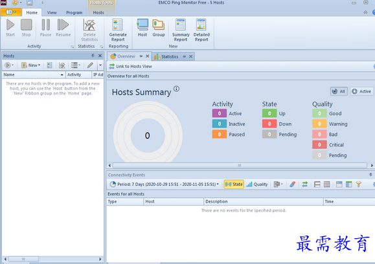Pin the Connectivity Events panel
Image resolution: width=375 pixels, height=264 pixels.
pyautogui.click(x=370, y=175)
